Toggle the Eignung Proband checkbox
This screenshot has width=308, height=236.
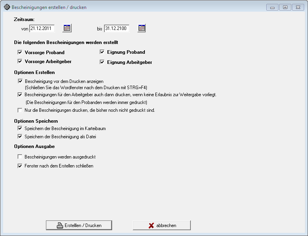[x=102, y=52]
